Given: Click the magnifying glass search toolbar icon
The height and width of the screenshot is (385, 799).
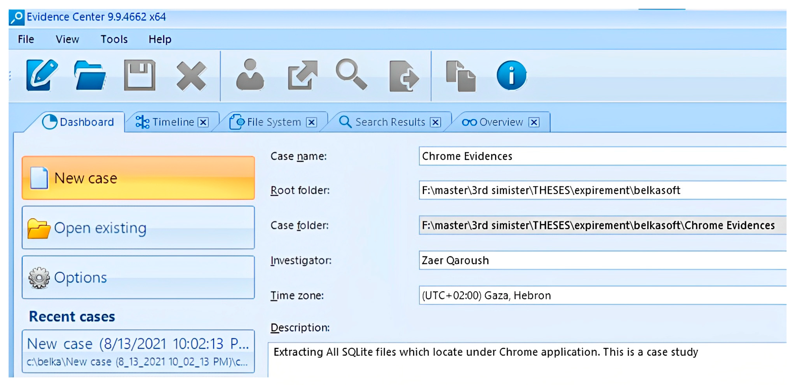Looking at the screenshot, I should (351, 74).
